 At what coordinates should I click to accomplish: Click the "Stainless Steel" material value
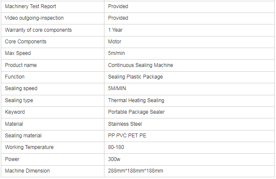pyautogui.click(x=125, y=124)
